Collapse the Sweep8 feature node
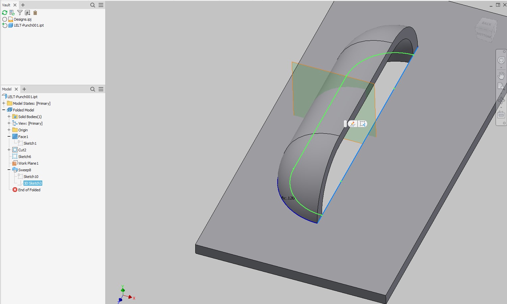Image resolution: width=507 pixels, height=304 pixels. click(x=9, y=170)
